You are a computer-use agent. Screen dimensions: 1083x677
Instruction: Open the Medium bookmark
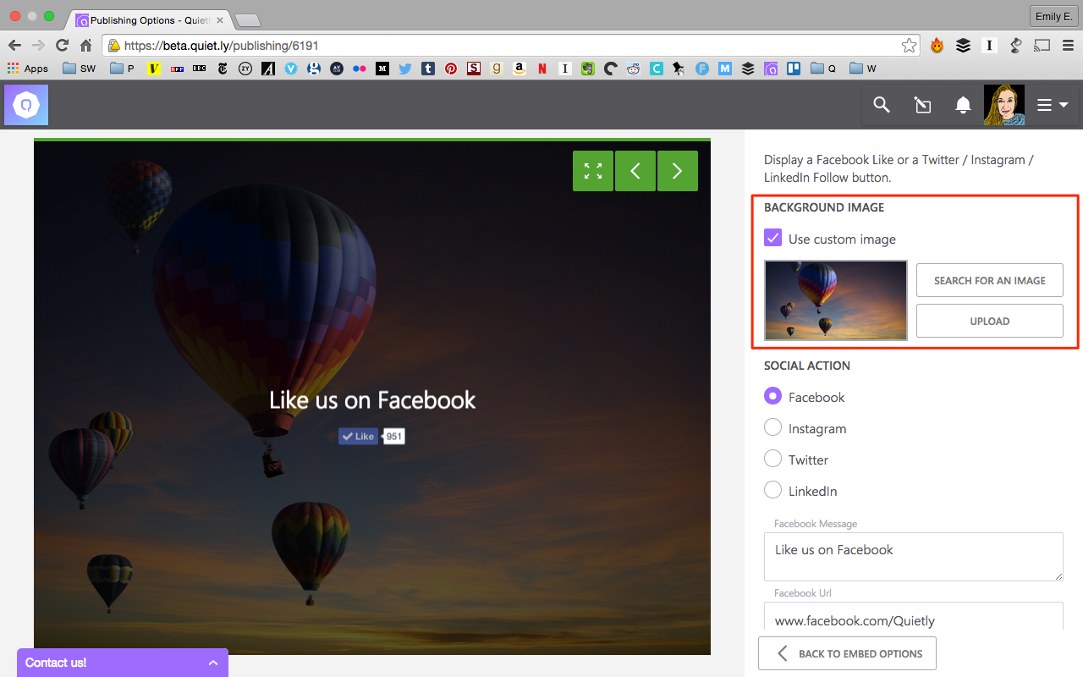[382, 69]
